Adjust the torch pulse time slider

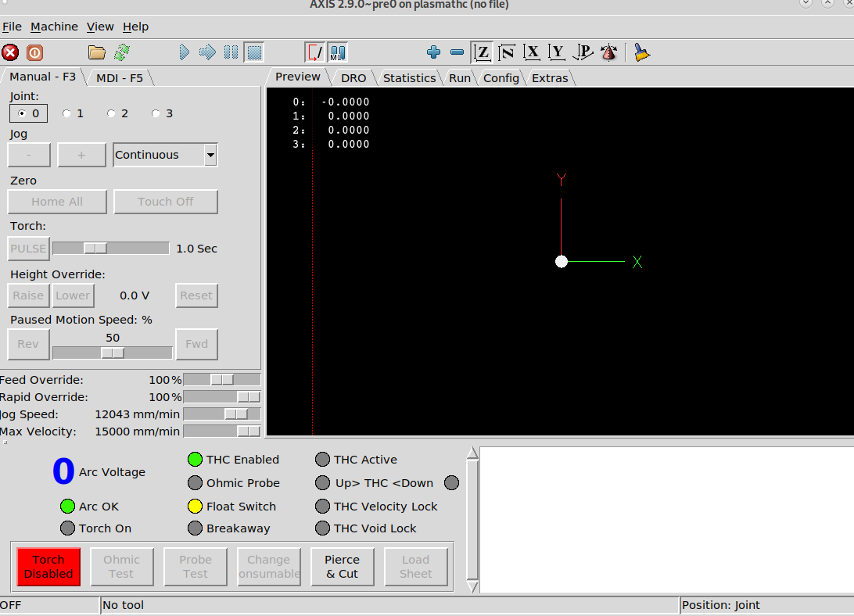[x=111, y=249]
